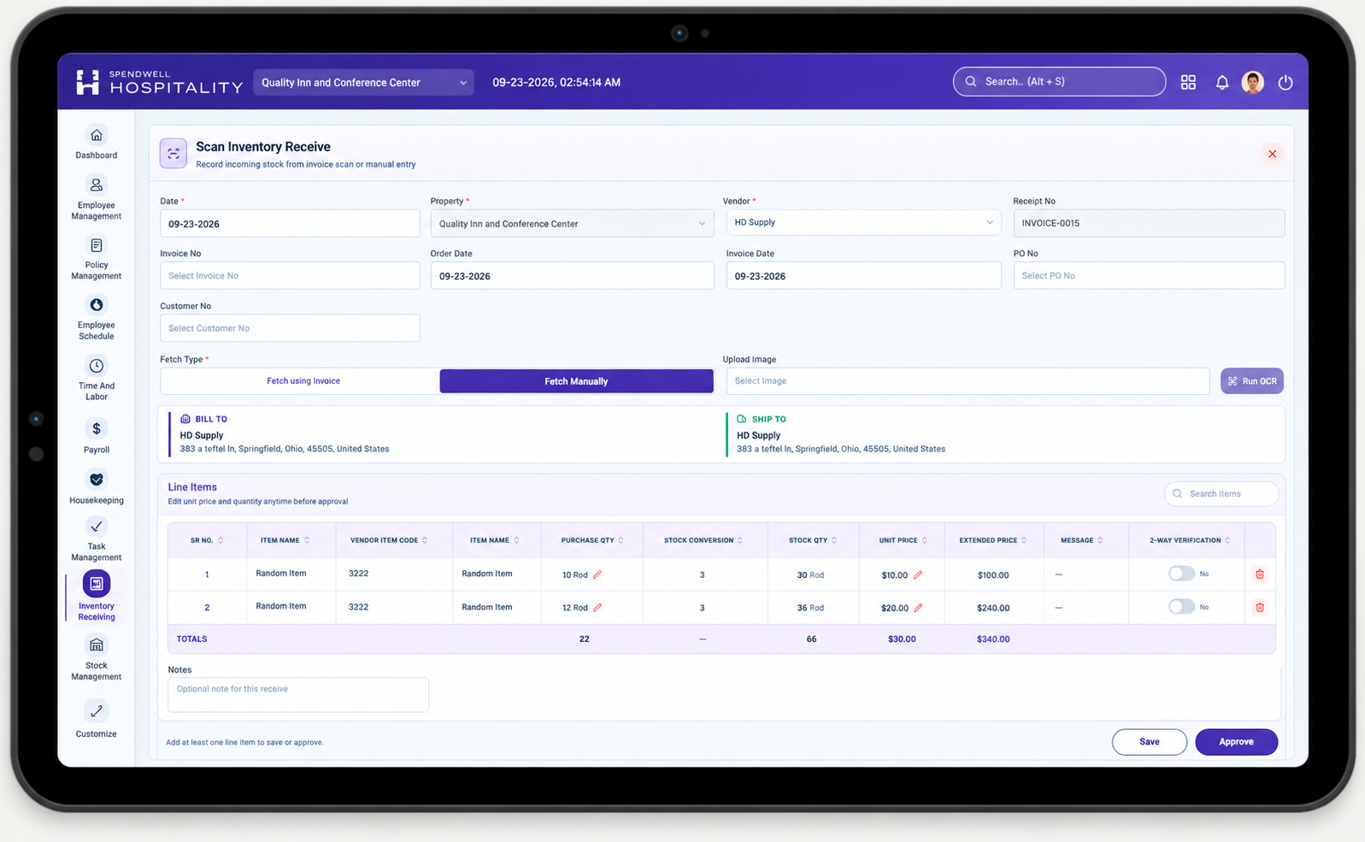The width and height of the screenshot is (1365, 842).
Task: Select Inventory Receiving sidebar icon
Action: tap(97, 584)
